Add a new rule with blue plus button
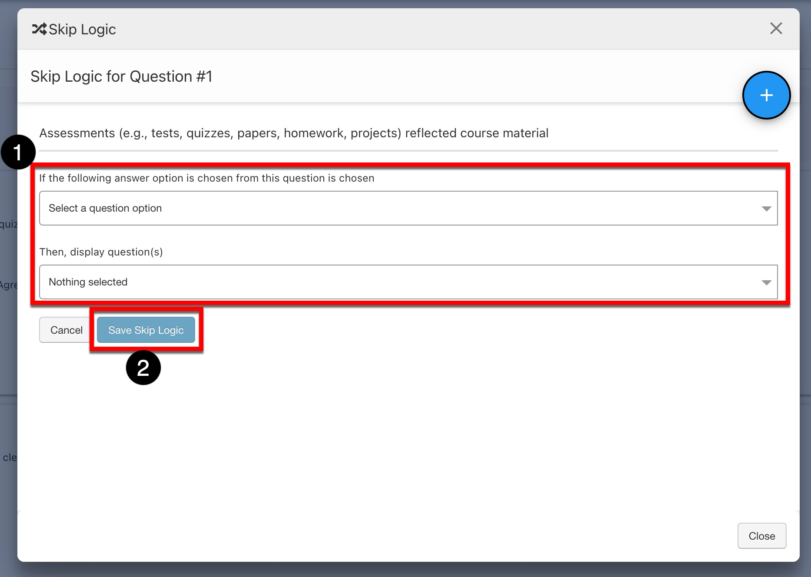Image resolution: width=811 pixels, height=577 pixels. (766, 95)
